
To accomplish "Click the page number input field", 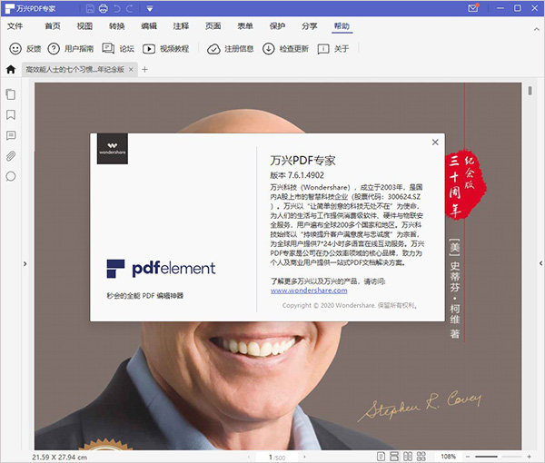I will click(277, 457).
